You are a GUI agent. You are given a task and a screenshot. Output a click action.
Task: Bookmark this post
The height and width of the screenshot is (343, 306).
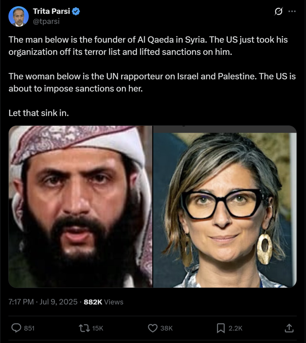tap(221, 328)
